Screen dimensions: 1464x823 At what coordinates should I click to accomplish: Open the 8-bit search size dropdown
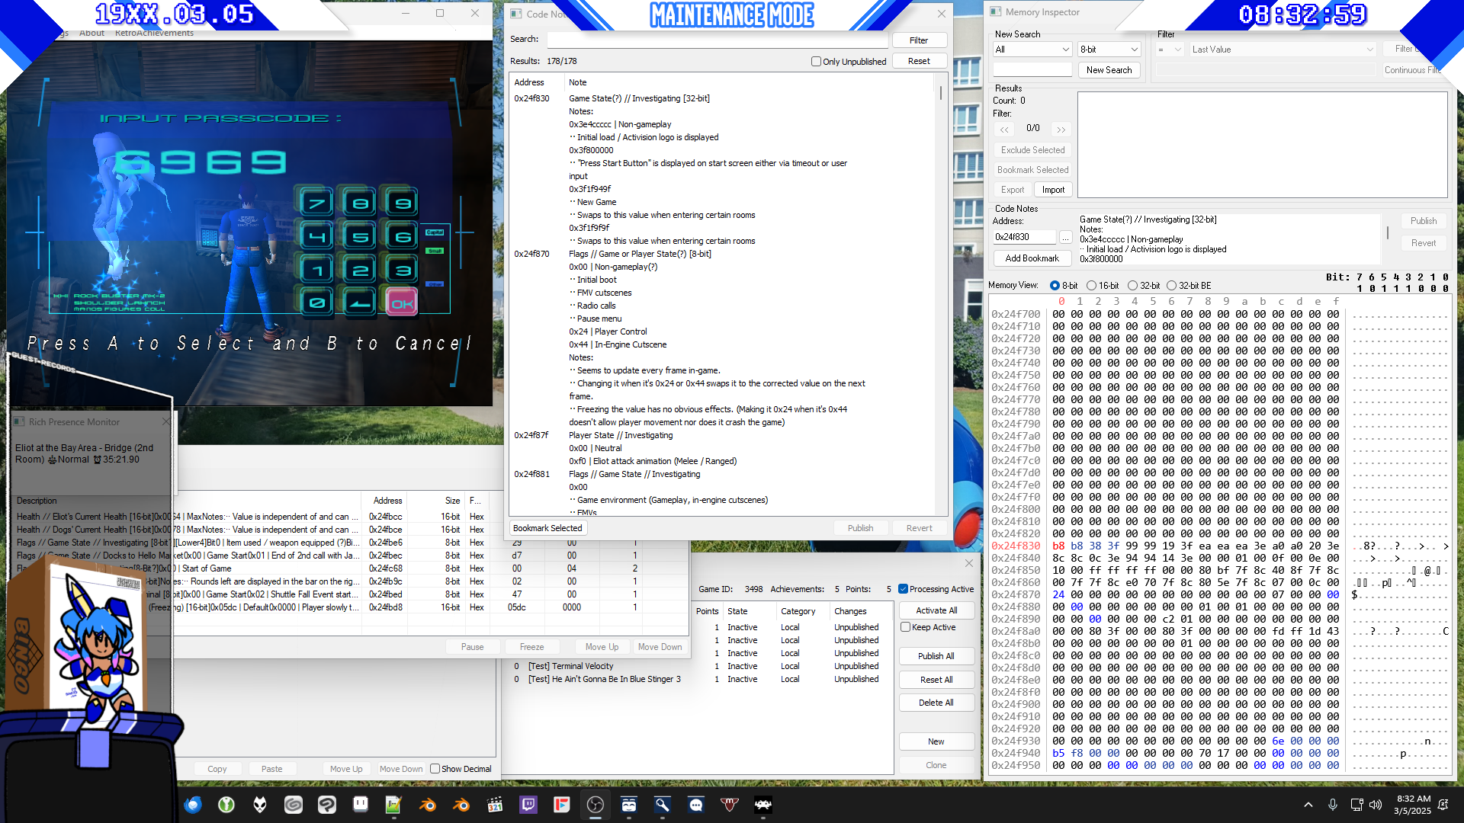point(1109,50)
